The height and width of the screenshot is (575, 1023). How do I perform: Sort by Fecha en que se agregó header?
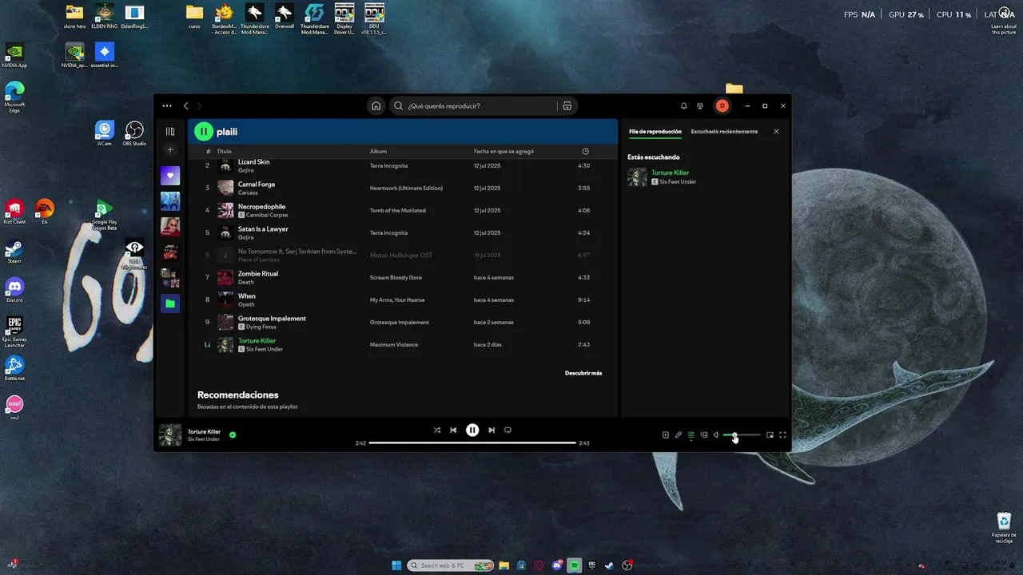(504, 151)
